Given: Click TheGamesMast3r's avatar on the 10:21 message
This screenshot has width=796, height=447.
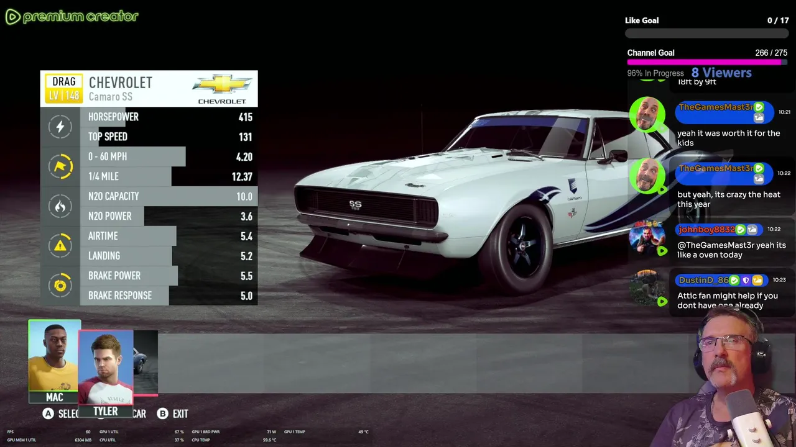Looking at the screenshot, I should tap(647, 114).
